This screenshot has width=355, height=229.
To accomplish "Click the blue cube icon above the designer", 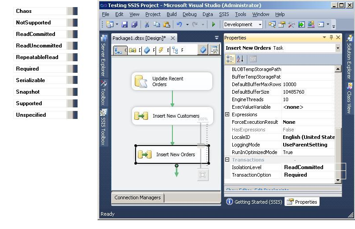I will [x=203, y=50].
